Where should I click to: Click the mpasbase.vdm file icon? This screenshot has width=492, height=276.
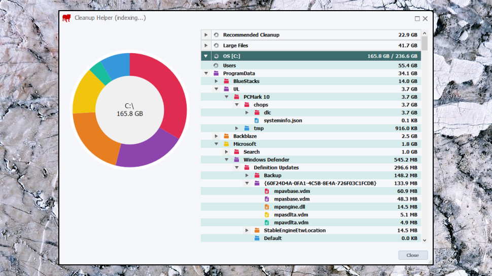[x=267, y=199]
